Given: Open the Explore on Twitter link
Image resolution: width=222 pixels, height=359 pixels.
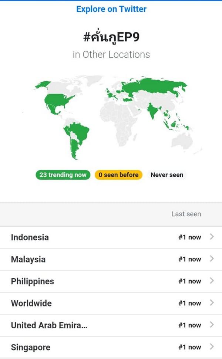Looking at the screenshot, I should 111,9.
